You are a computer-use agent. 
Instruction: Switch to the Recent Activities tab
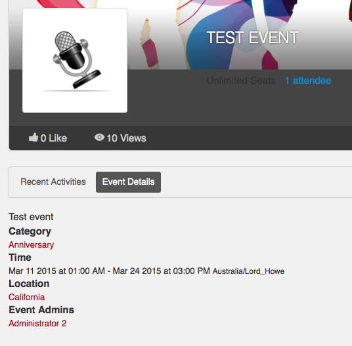pos(53,182)
